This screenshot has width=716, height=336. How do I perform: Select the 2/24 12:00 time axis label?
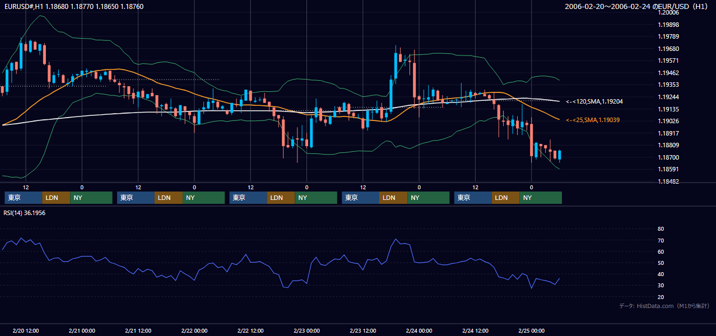pyautogui.click(x=476, y=331)
